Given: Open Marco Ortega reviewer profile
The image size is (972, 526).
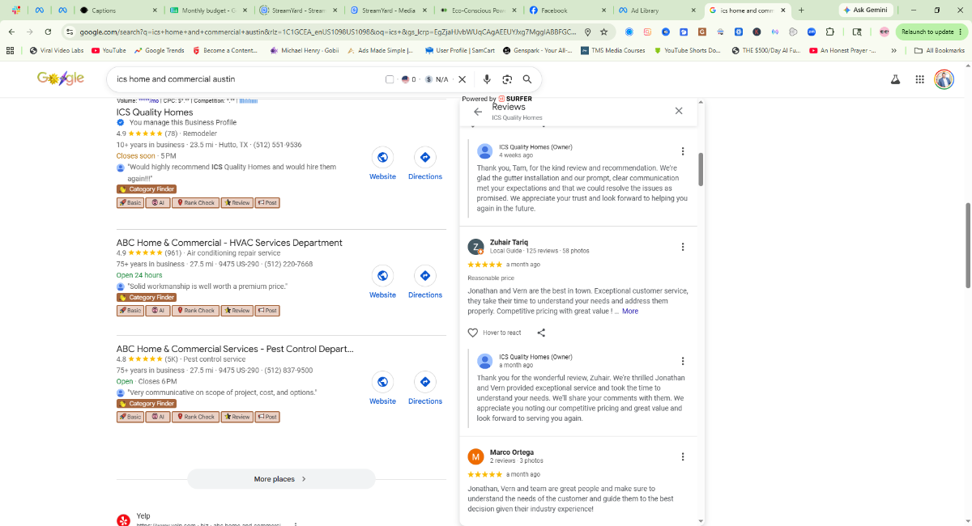Looking at the screenshot, I should (512, 452).
